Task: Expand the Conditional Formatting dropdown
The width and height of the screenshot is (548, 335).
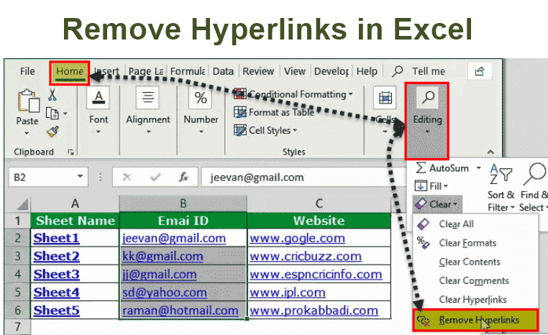Action: pos(350,94)
